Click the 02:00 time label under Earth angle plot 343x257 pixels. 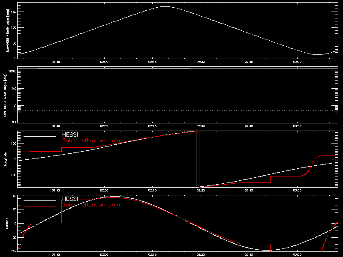(x=104, y=62)
